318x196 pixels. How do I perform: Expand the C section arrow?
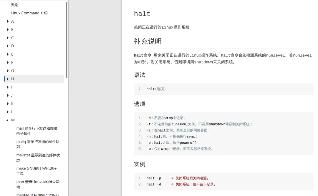coord(7,38)
